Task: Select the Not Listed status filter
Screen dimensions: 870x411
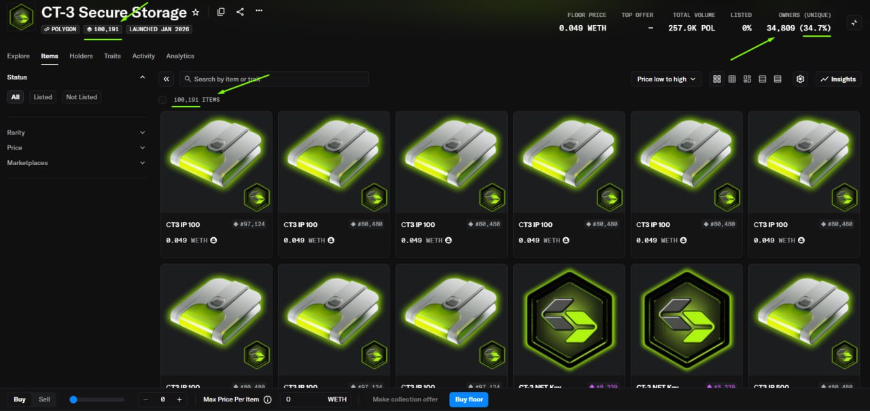Action: pos(82,97)
